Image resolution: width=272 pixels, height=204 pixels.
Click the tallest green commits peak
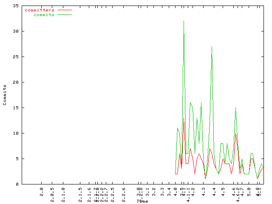(184, 21)
